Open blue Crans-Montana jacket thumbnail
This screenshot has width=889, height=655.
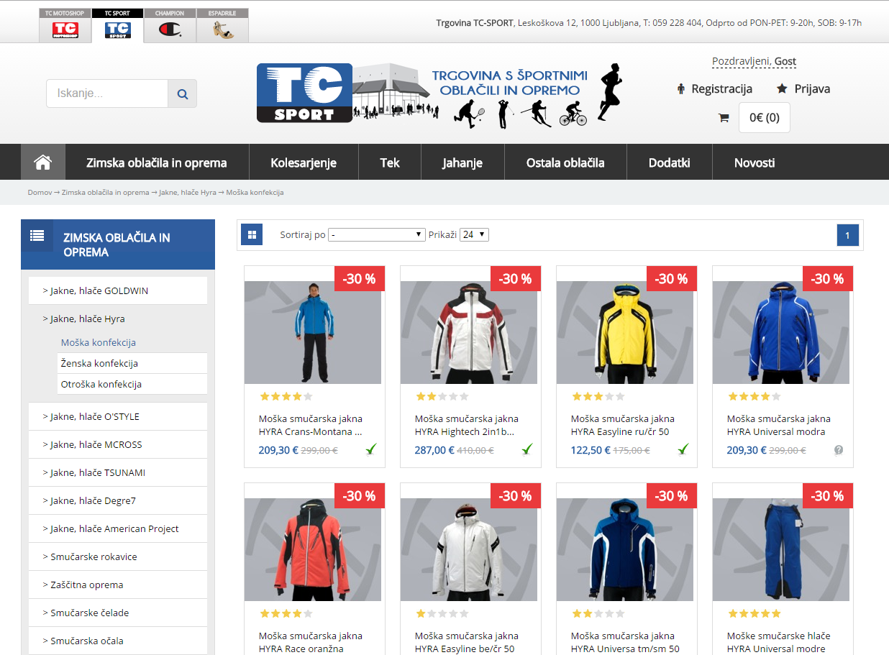tap(313, 332)
